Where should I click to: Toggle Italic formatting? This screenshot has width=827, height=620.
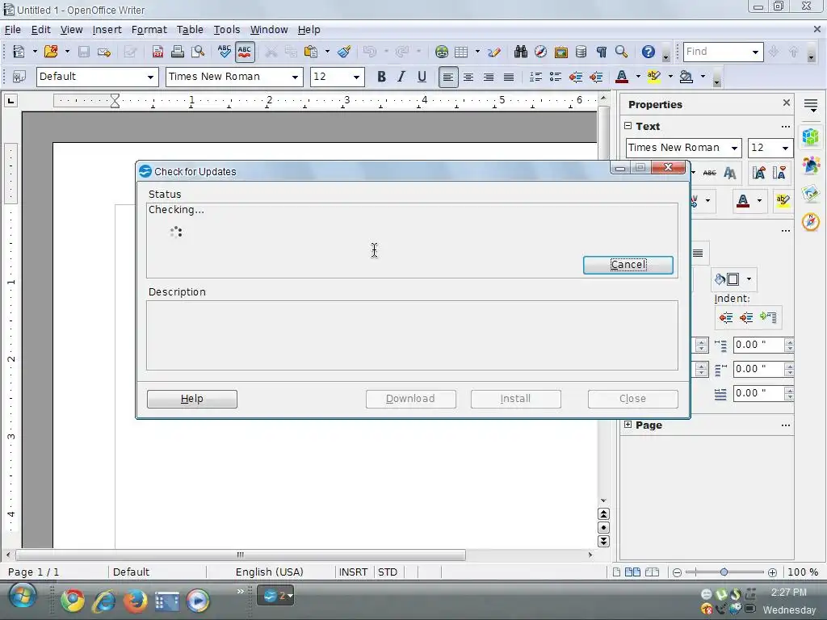(x=401, y=77)
